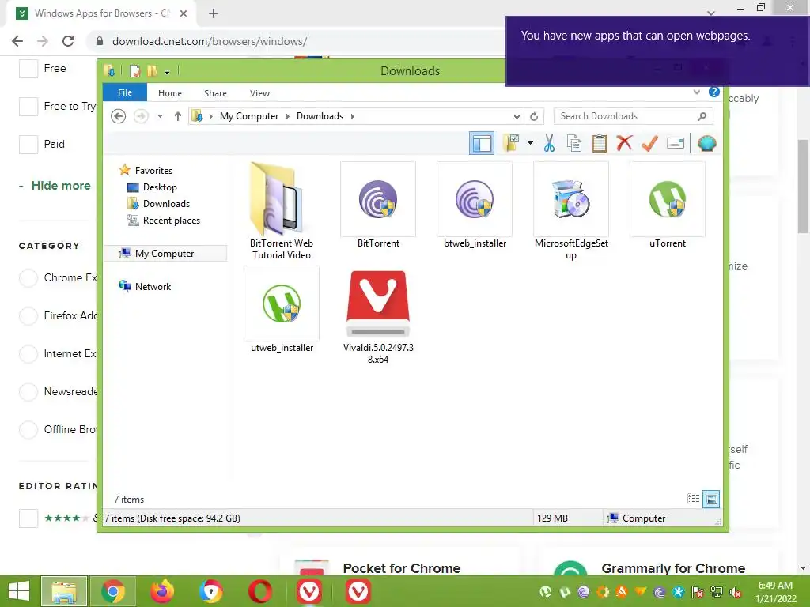Switch to details view in Explorer

[x=693, y=499]
